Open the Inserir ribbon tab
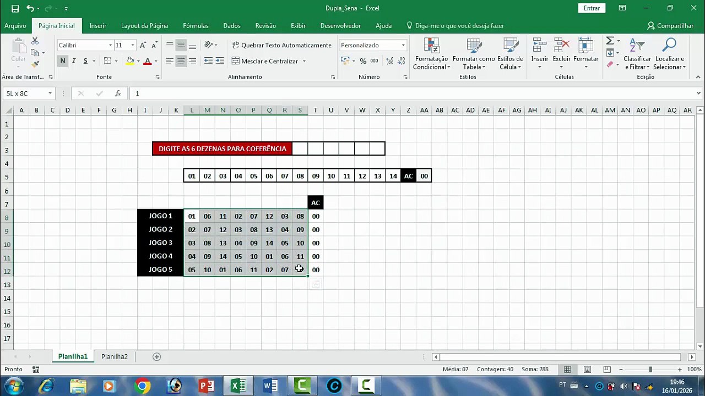 click(x=98, y=26)
